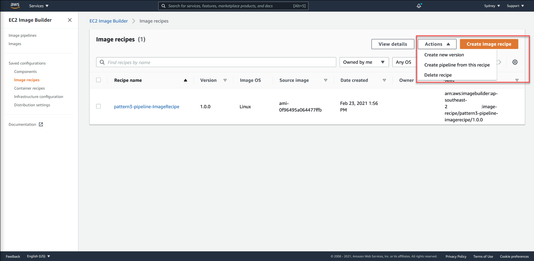Screen dimensions: 534x261
Task: Toggle sort on the Recipe name column
Action: click(185, 80)
